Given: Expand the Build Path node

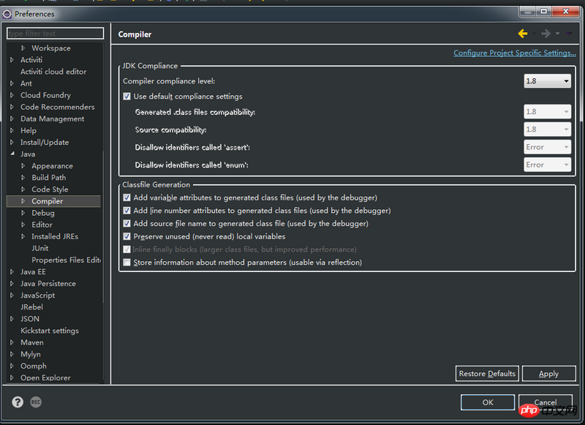Looking at the screenshot, I should pyautogui.click(x=23, y=177).
